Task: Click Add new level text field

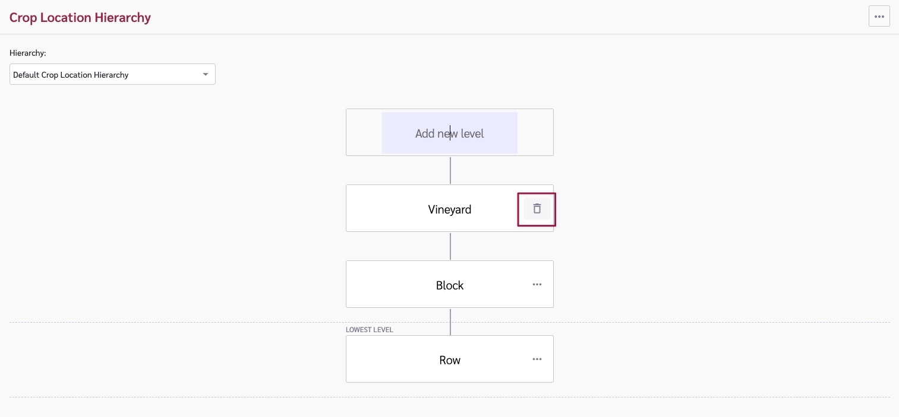Action: 449,133
